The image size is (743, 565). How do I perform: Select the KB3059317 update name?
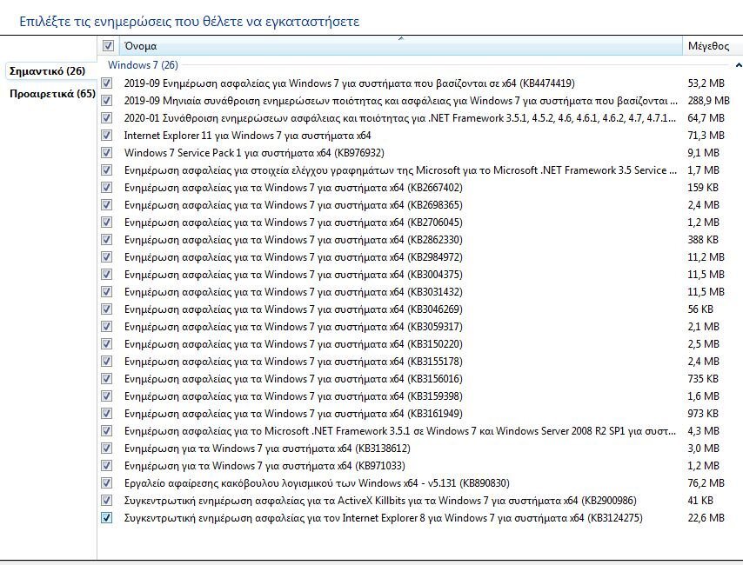(293, 327)
